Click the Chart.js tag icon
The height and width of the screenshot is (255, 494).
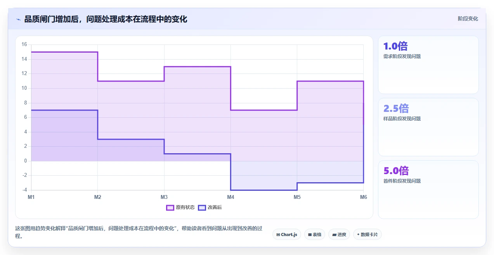point(278,234)
